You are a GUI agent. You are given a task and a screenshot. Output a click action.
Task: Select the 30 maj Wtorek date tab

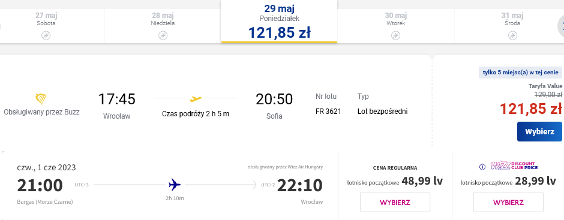coord(395,26)
